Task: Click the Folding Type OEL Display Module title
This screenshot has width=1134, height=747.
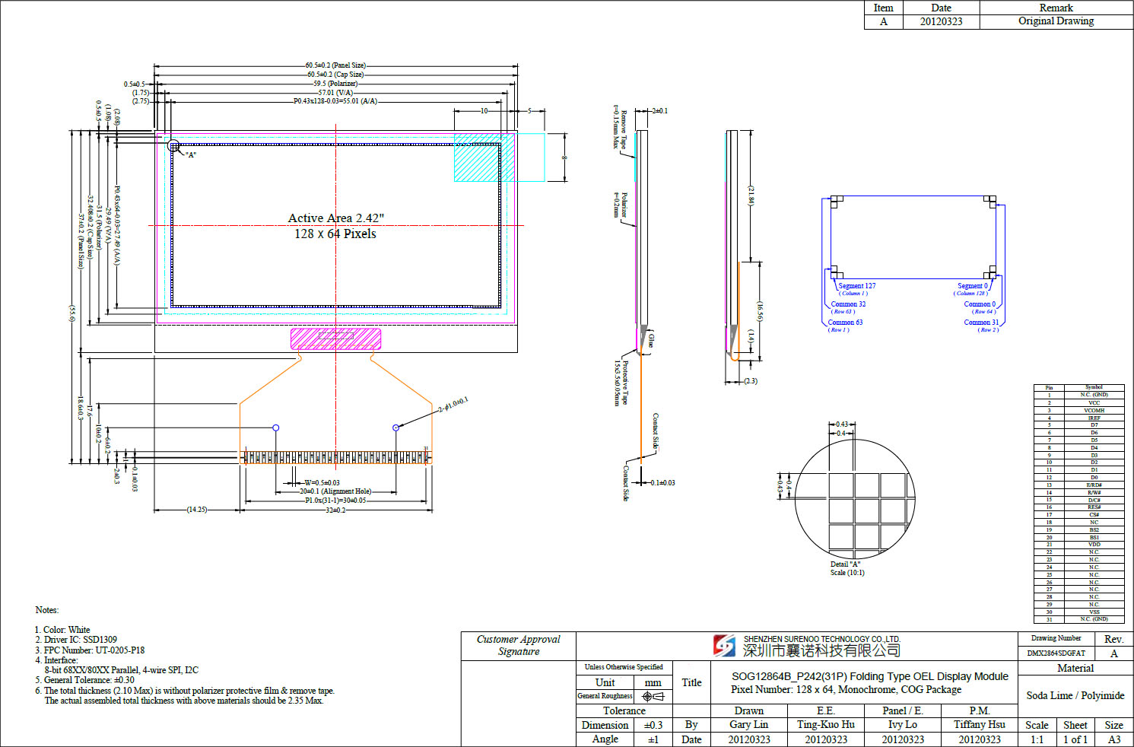Action: 869,676
